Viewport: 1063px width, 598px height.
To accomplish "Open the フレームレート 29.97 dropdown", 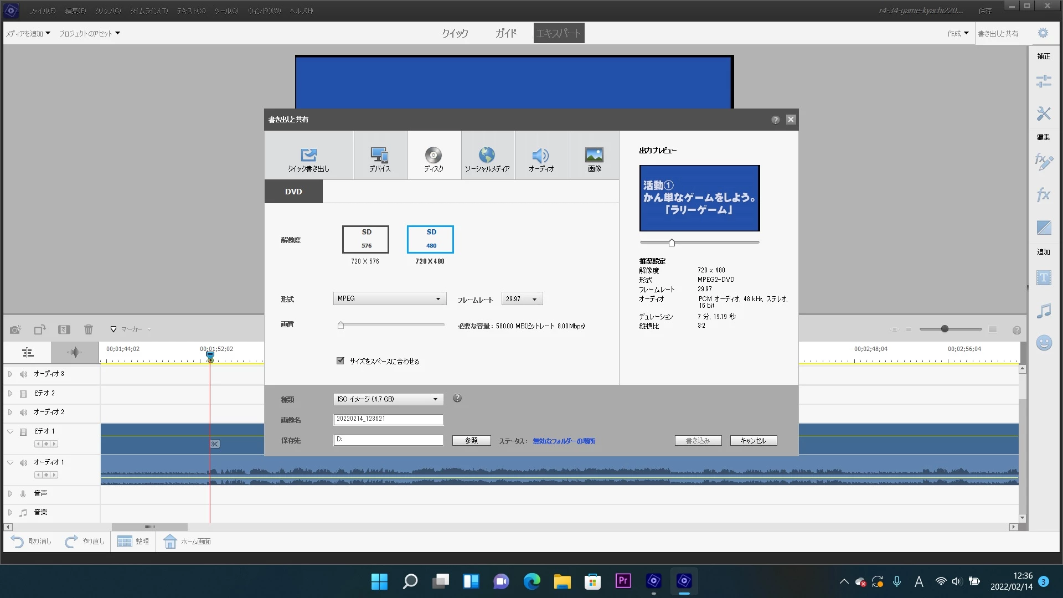I will coord(522,298).
